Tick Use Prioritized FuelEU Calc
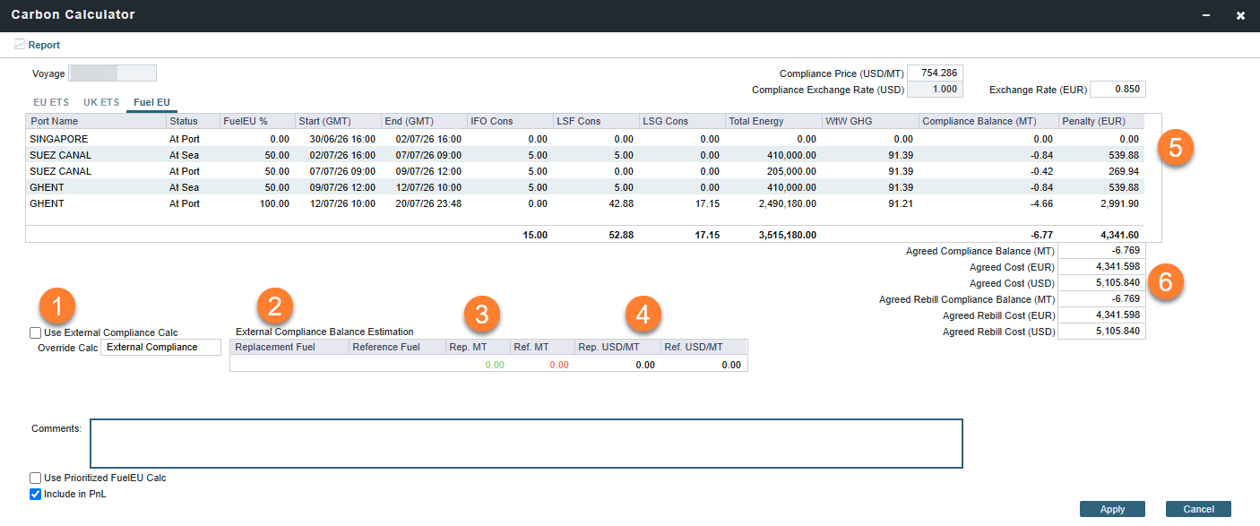The width and height of the screenshot is (1260, 526). click(x=36, y=478)
